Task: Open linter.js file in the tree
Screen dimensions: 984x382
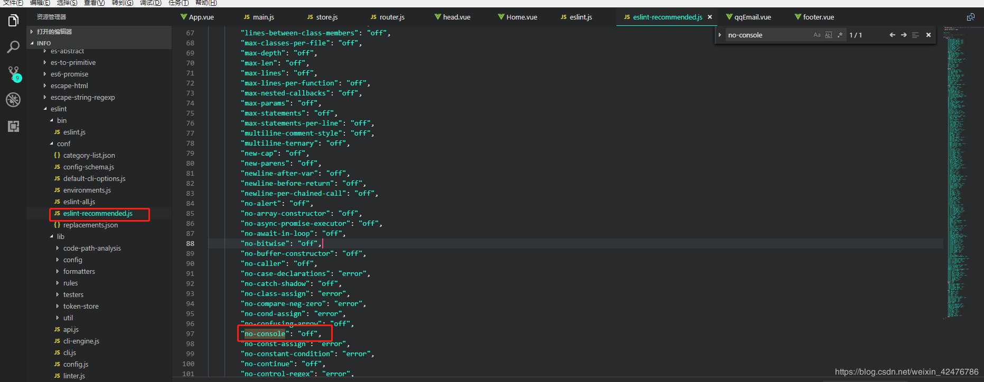Action: (x=74, y=376)
